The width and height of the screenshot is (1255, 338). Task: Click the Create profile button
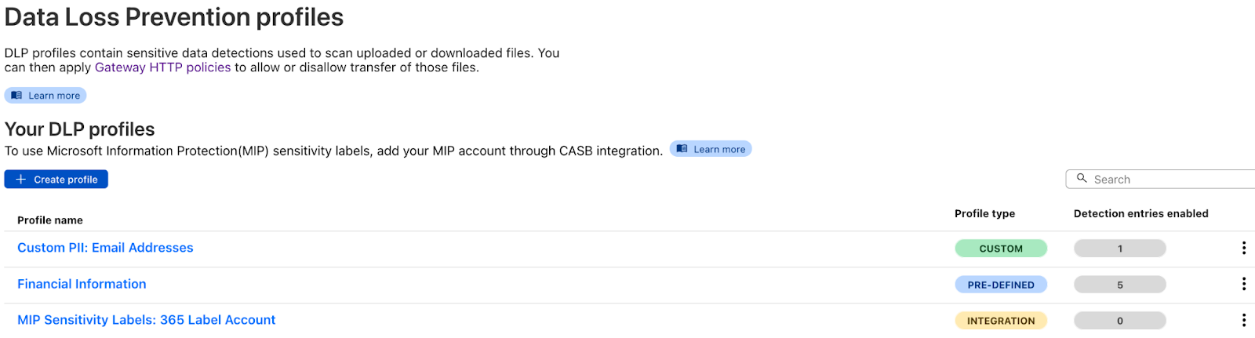click(56, 180)
